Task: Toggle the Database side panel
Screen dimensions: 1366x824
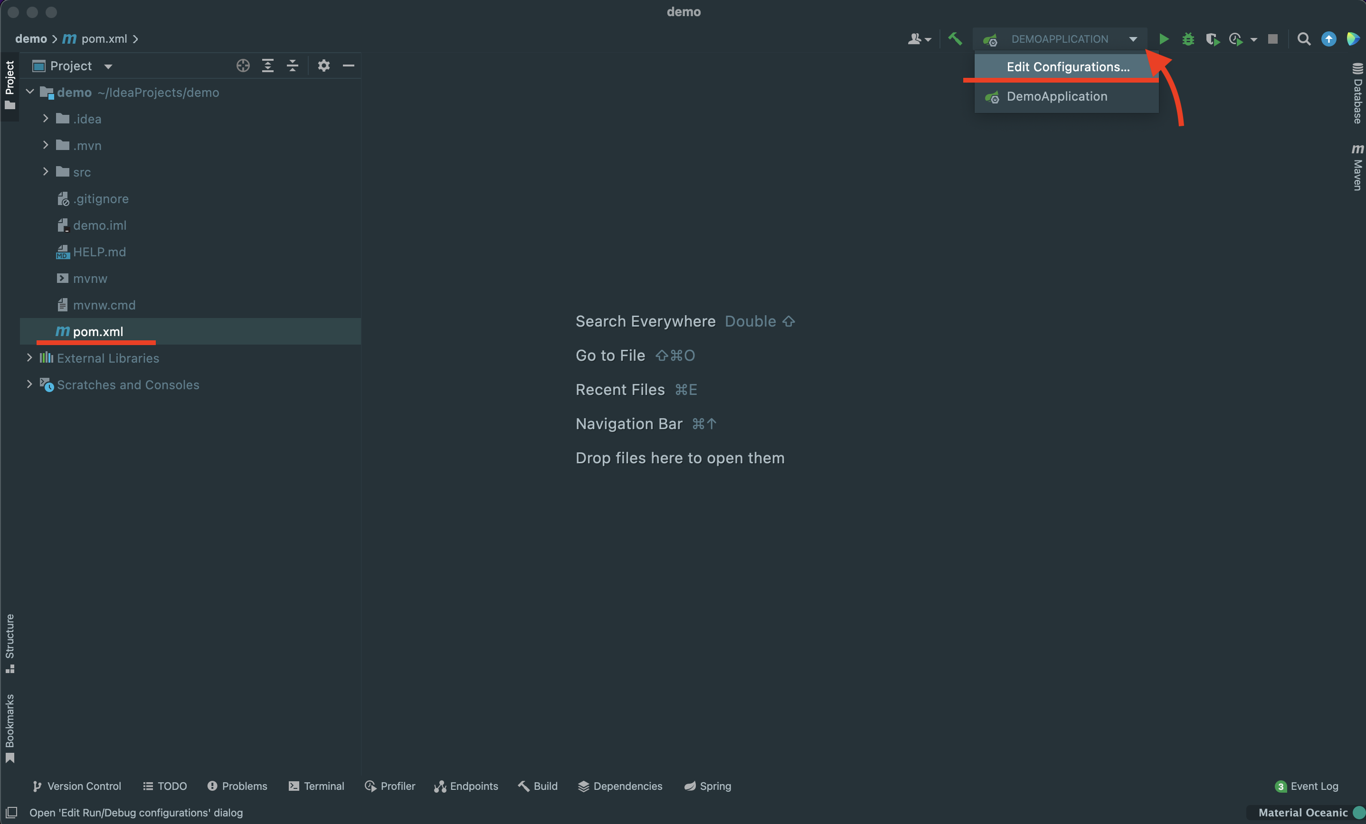Action: (1357, 93)
